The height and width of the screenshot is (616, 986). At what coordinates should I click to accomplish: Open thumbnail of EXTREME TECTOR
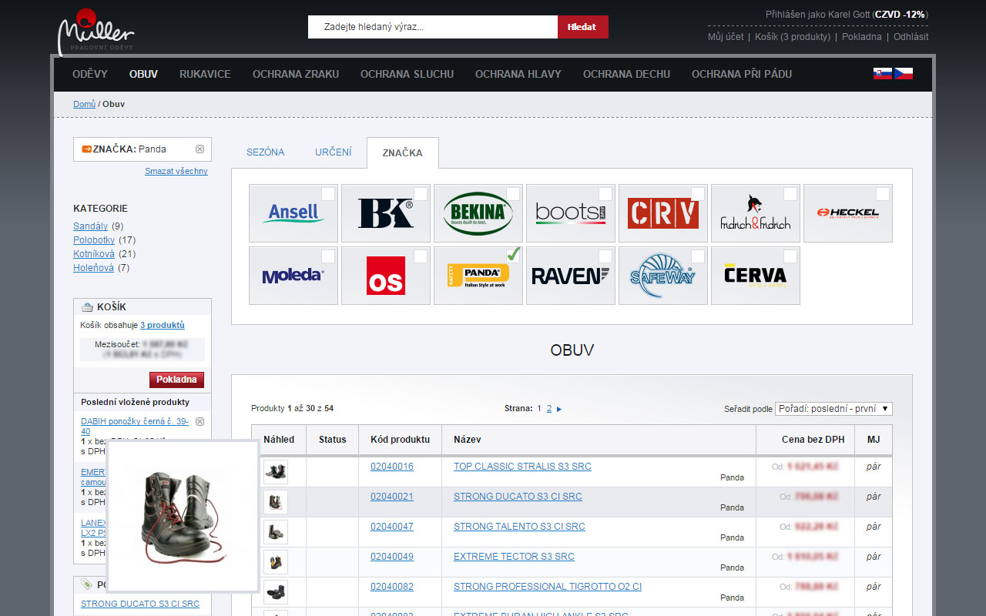276,562
